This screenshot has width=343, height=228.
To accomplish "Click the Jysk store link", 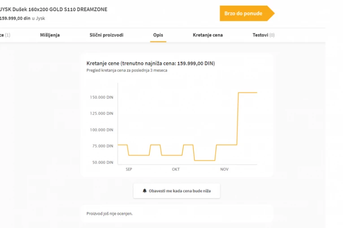I will [x=40, y=18].
